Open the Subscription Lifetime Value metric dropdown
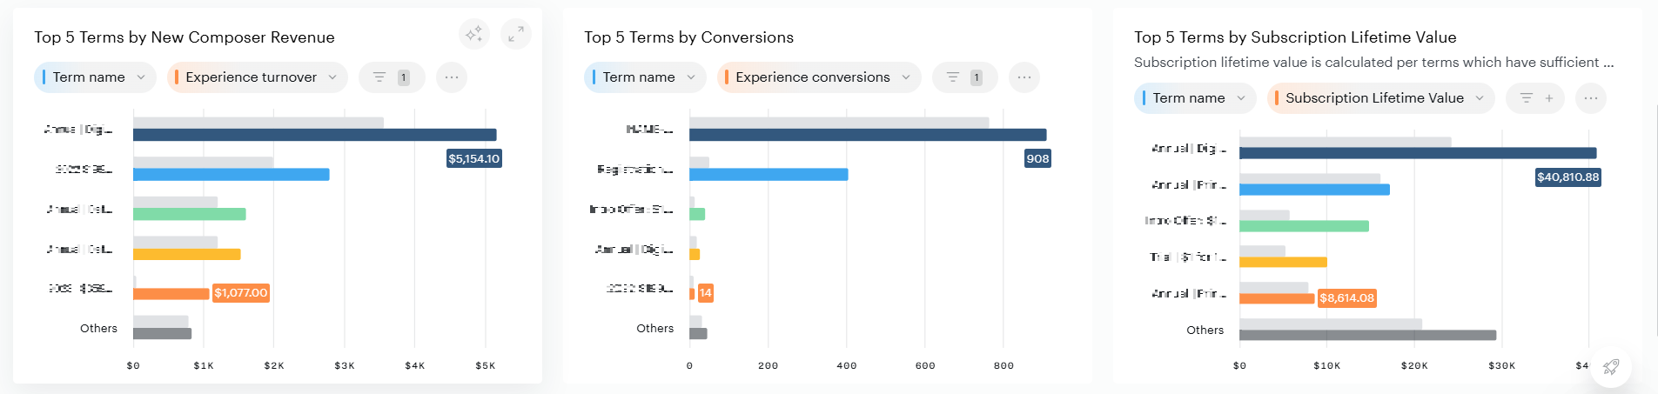1658x394 pixels. tap(1380, 98)
